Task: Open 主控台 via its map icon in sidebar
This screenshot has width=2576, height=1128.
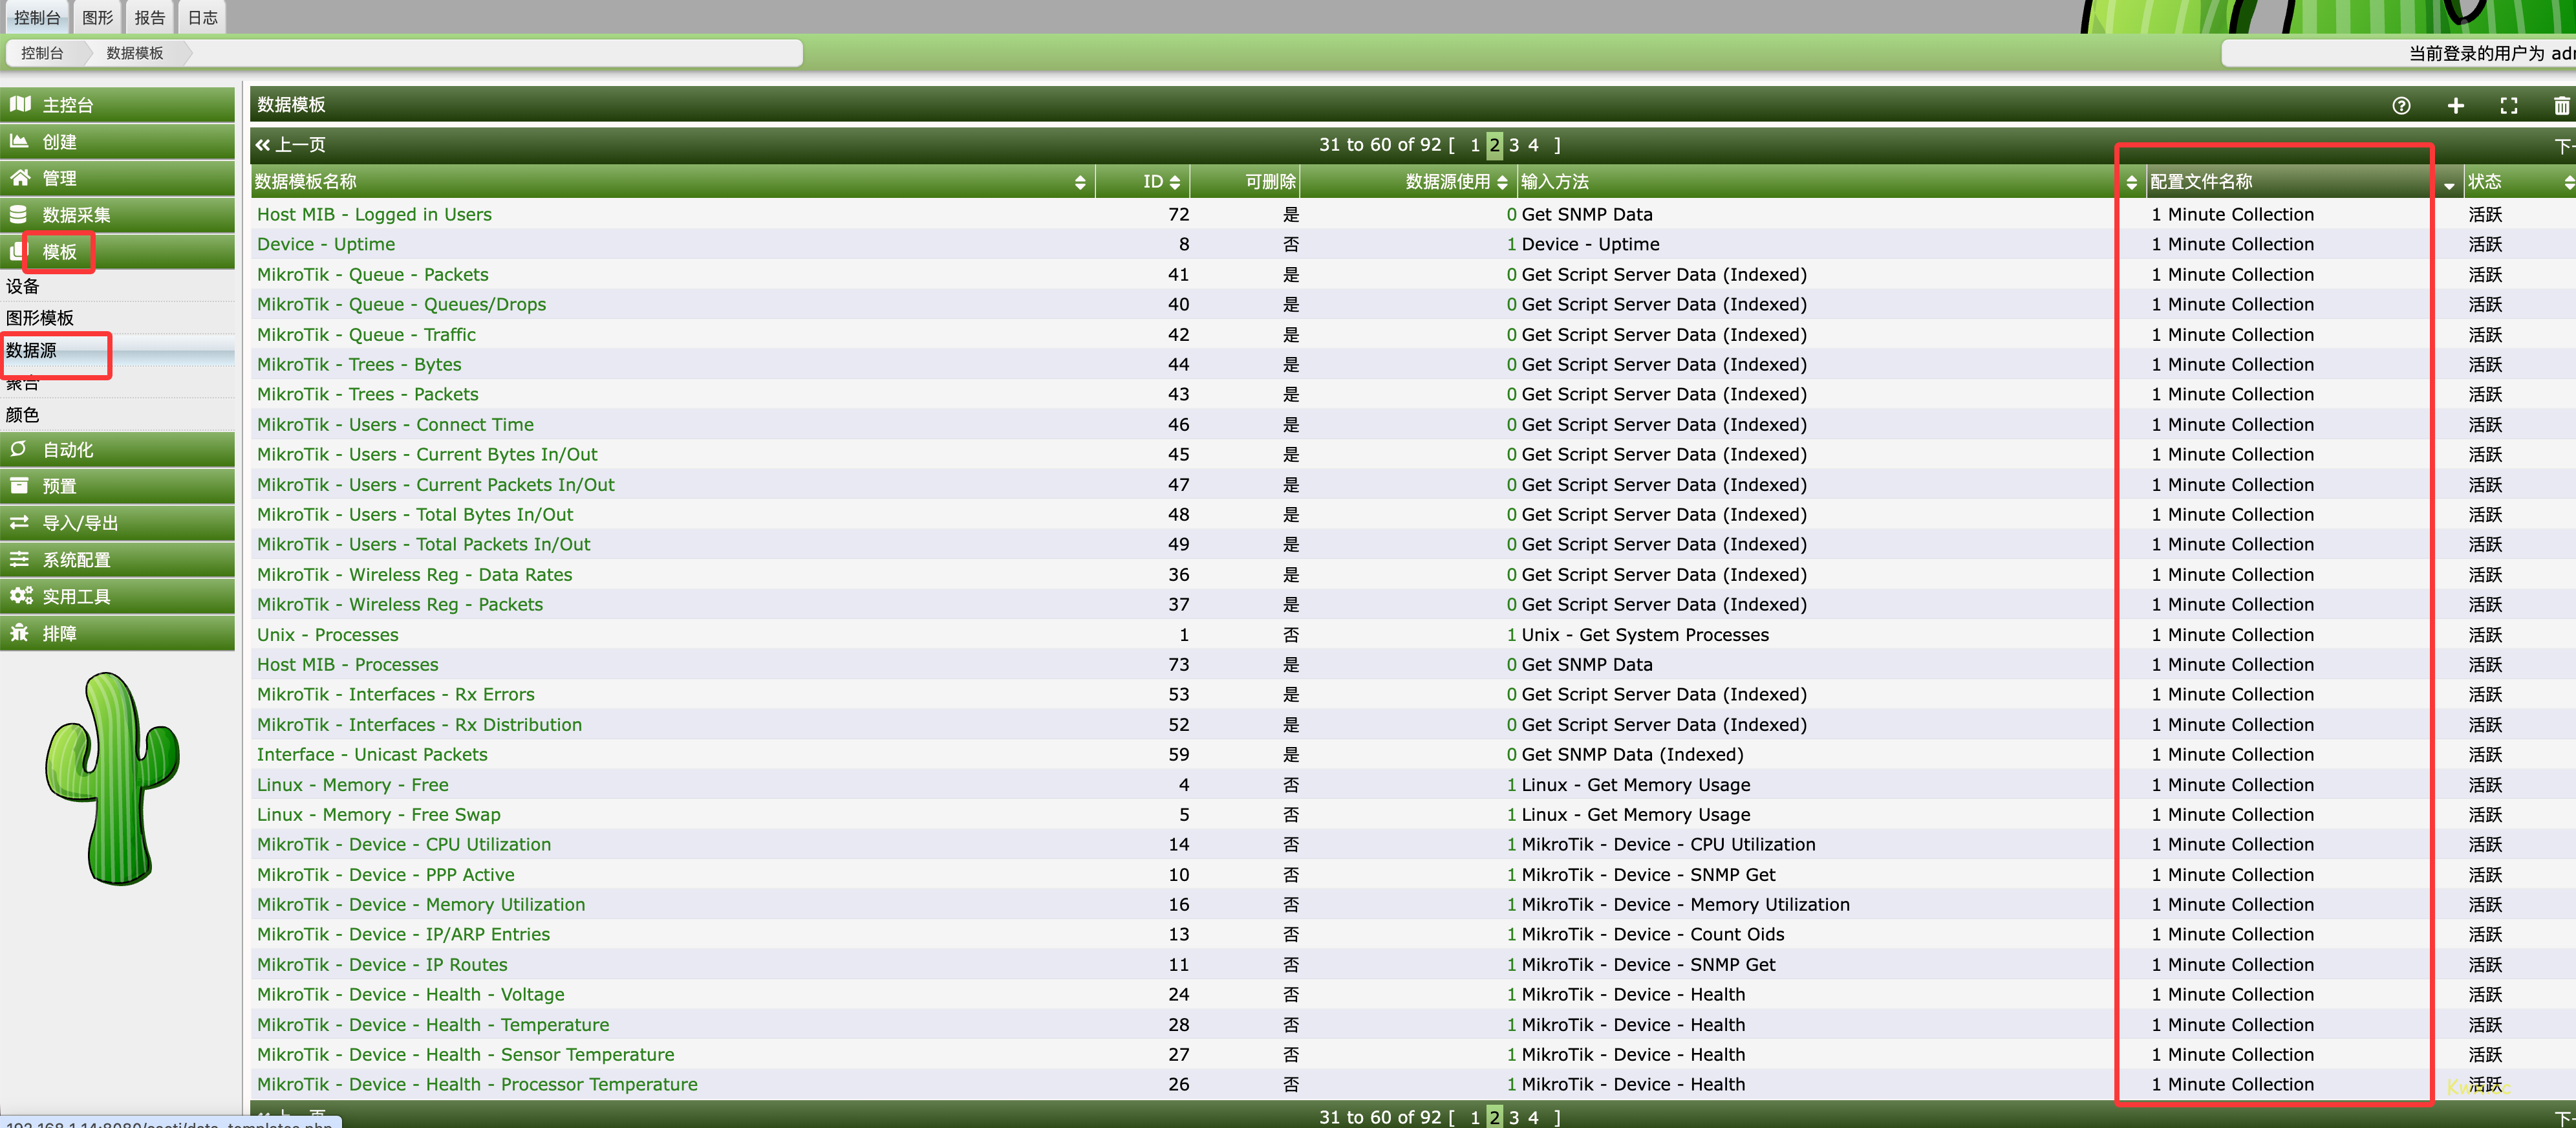Action: [20, 104]
